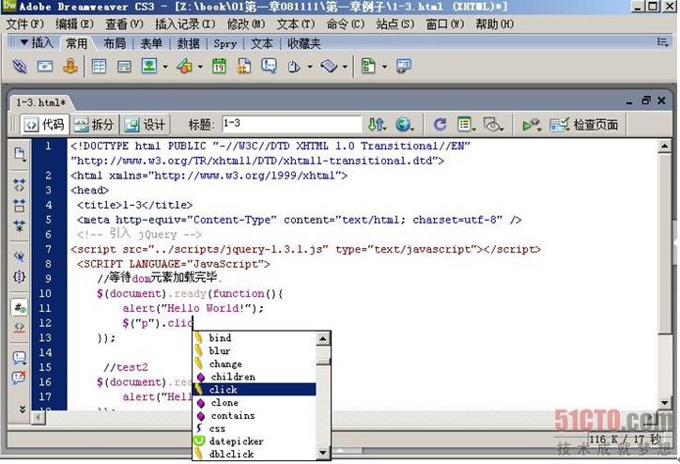The image size is (680, 464).
Task: Click the 1-3.html document tab
Action: click(x=40, y=102)
